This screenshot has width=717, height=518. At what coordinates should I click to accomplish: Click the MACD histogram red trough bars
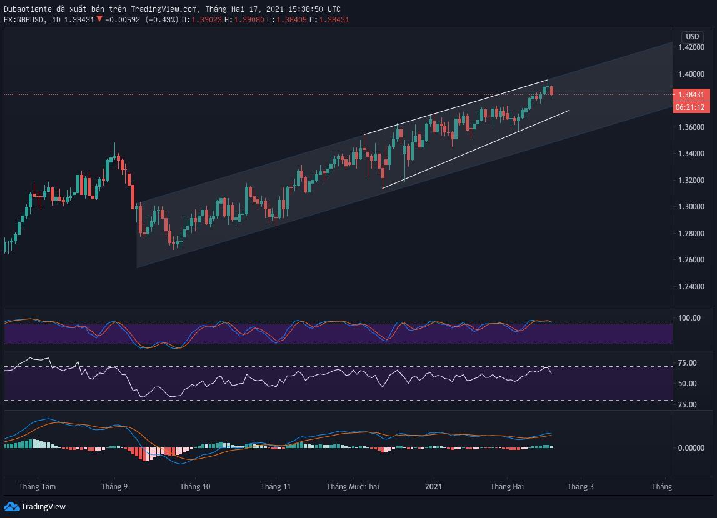click(x=146, y=454)
